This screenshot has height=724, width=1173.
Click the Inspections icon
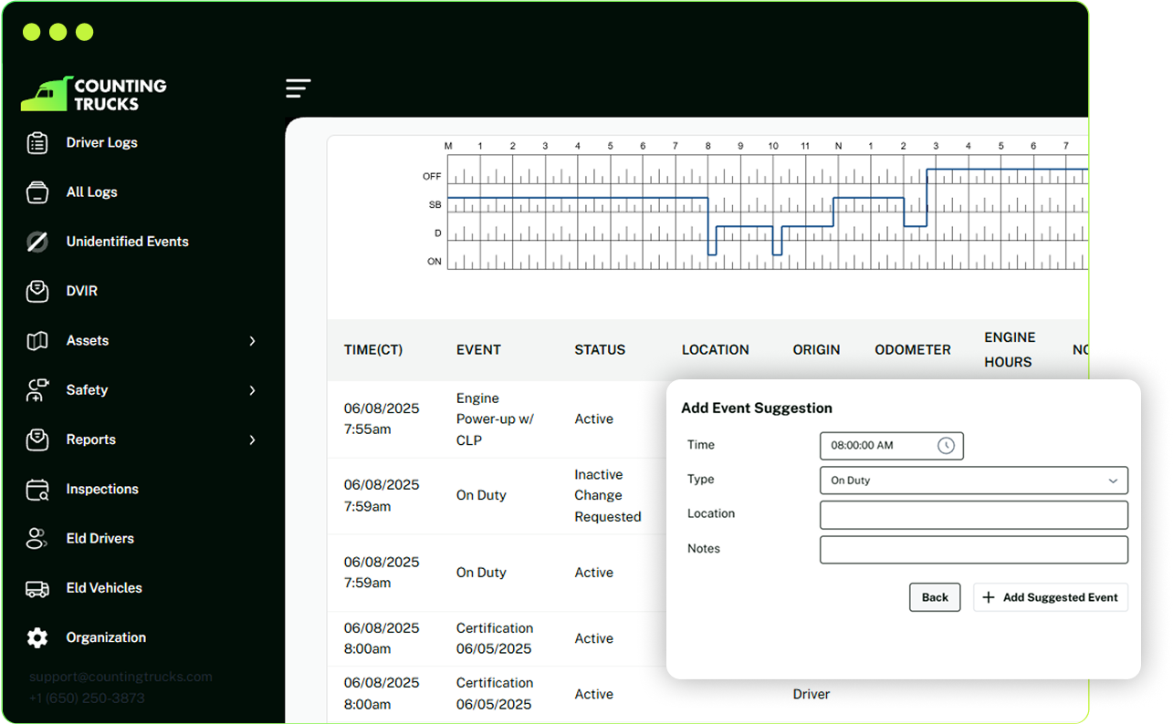click(x=37, y=490)
